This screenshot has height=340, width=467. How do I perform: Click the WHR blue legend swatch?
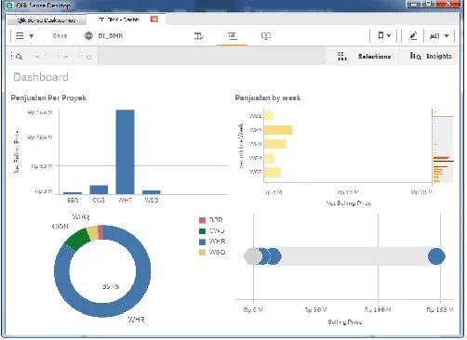point(202,242)
